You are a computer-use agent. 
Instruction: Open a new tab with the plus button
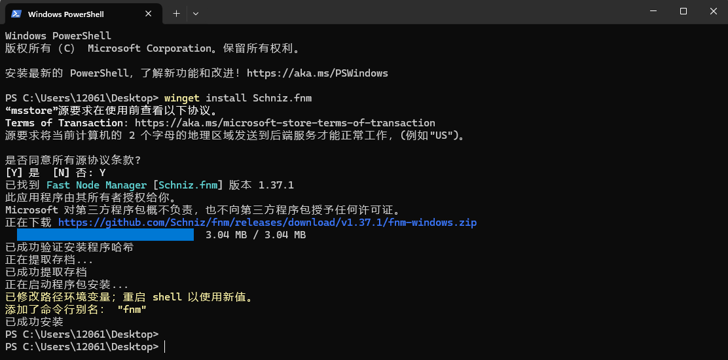(176, 14)
